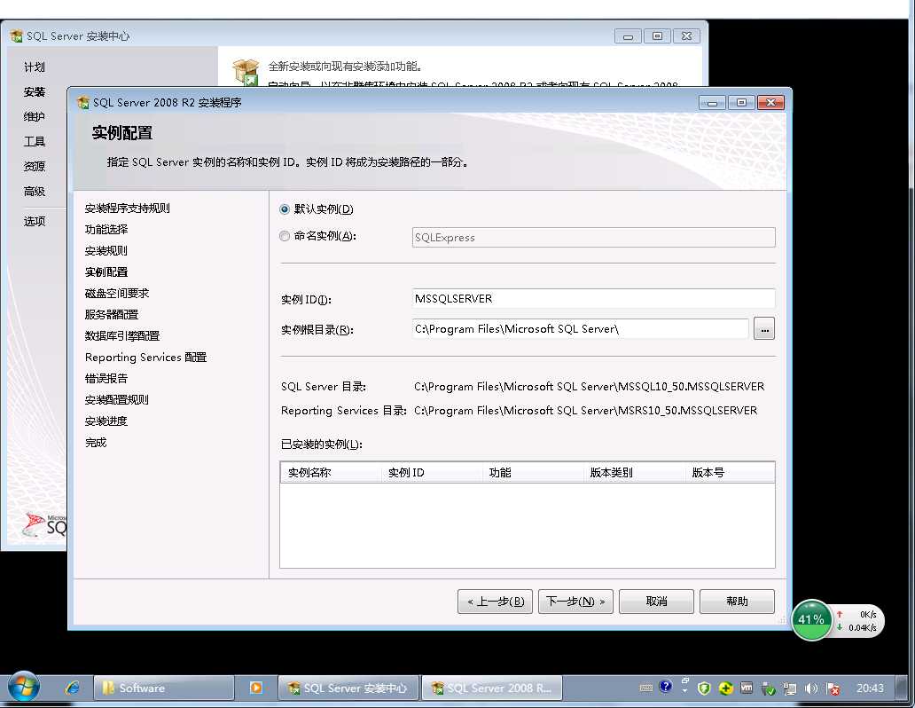915x708 pixels.
Task: Select Reporting Services 配置 step in the list
Action: [x=146, y=357]
